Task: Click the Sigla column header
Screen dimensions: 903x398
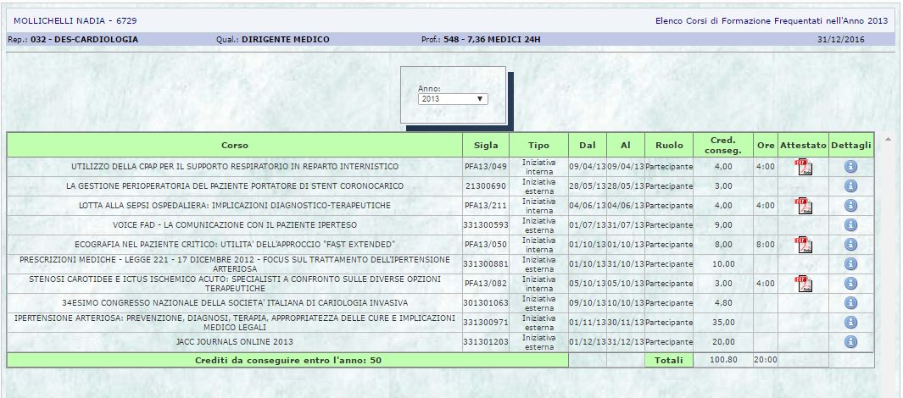Action: [486, 146]
